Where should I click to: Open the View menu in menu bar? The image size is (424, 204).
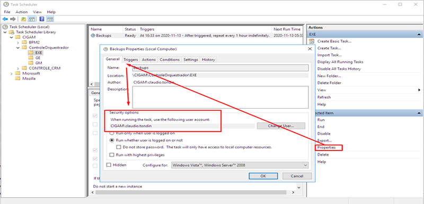tap(37, 12)
